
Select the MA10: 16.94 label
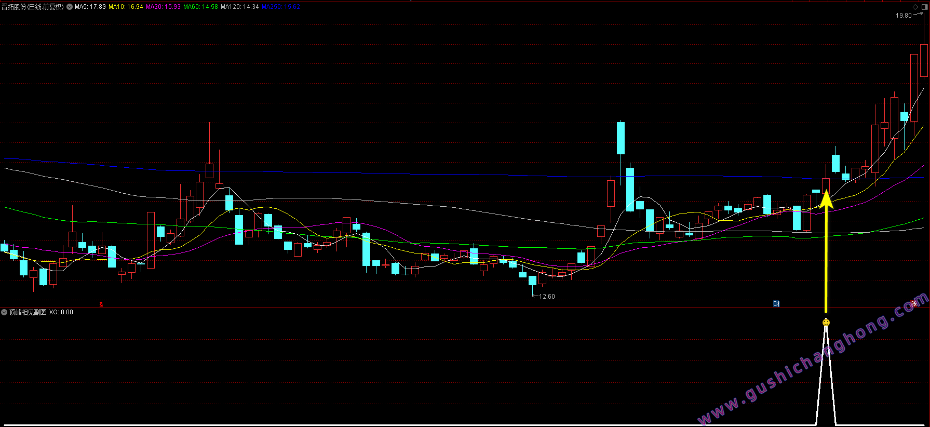[x=126, y=7]
